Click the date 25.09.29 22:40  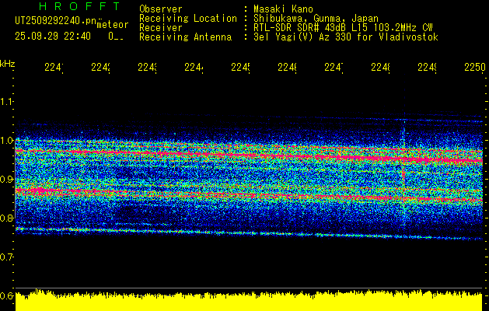point(53,37)
